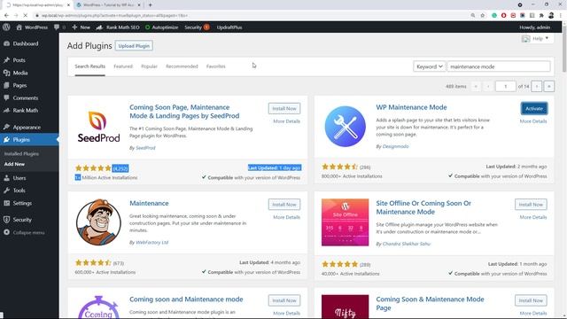This screenshot has width=567, height=319.
Task: Open Designmodo author link
Action: [395, 146]
